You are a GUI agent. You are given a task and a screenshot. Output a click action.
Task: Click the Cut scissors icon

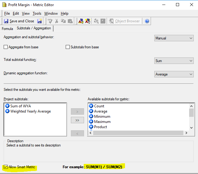(x=57, y=21)
